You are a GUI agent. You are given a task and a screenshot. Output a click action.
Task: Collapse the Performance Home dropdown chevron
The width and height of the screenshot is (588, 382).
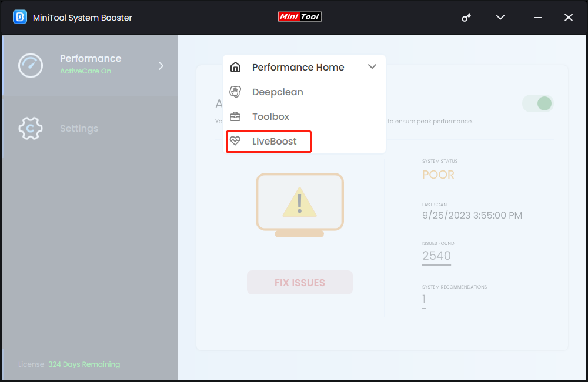[x=372, y=67]
